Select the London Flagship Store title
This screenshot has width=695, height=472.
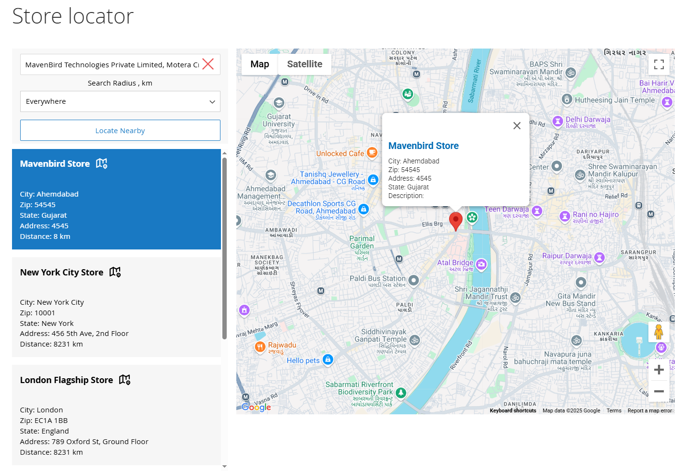pos(66,380)
